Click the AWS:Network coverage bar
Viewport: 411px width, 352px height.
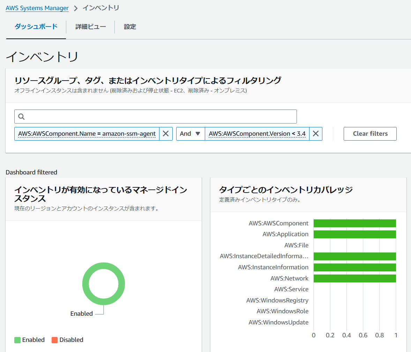[x=354, y=278]
